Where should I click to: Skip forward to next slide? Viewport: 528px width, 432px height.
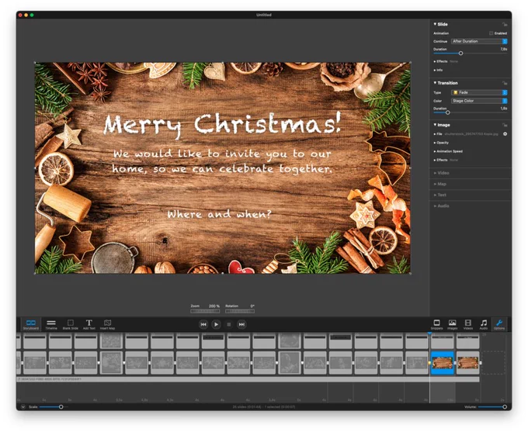[241, 324]
